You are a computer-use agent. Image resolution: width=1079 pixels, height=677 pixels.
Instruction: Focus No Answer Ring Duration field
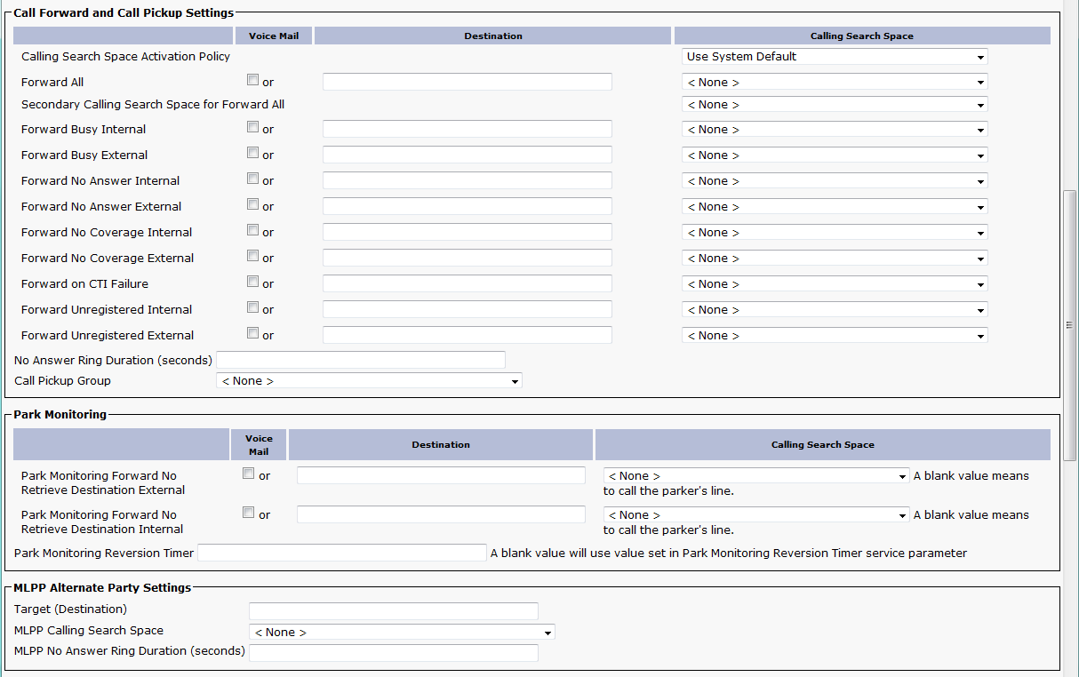(360, 360)
